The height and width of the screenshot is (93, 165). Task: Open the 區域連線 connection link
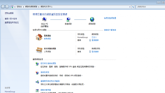[95, 52]
